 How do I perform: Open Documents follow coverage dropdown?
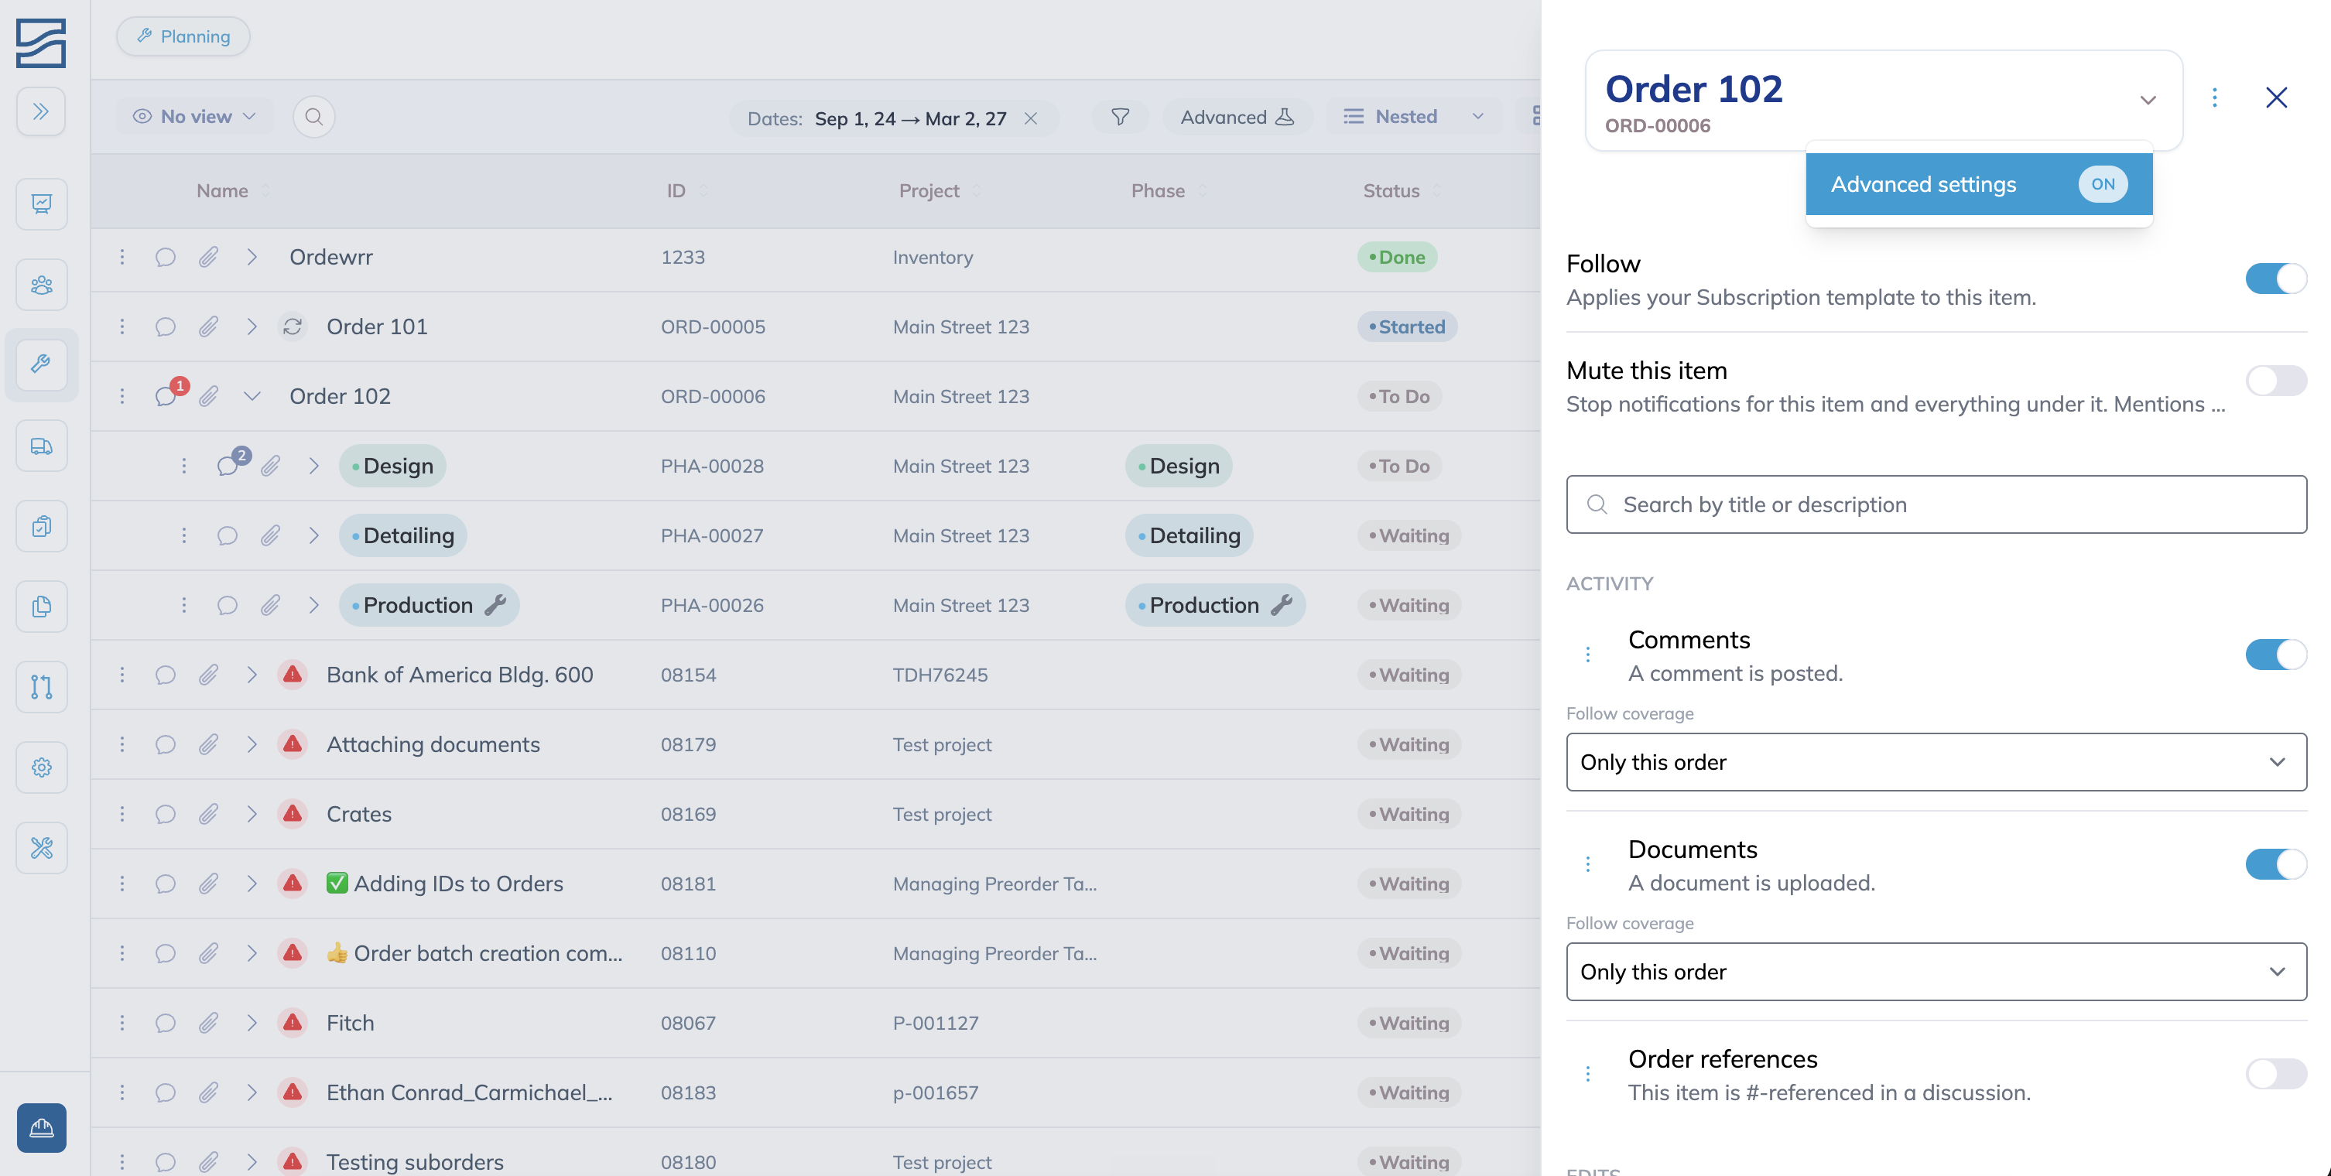[1936, 973]
